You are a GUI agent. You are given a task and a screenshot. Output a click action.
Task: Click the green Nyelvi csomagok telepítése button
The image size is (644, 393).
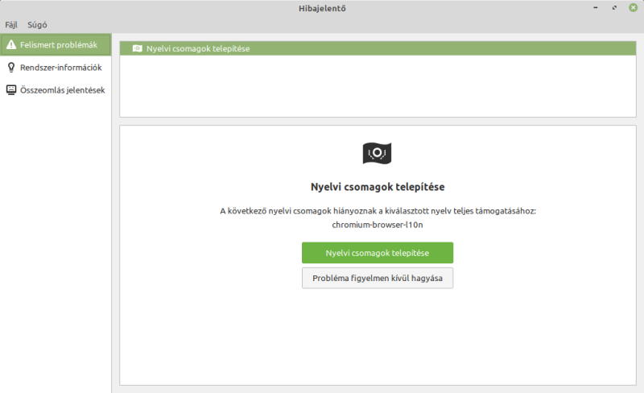(378, 253)
